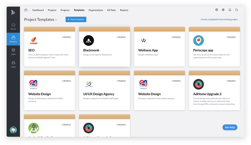Switch to the Dashboard tab

(38, 10)
